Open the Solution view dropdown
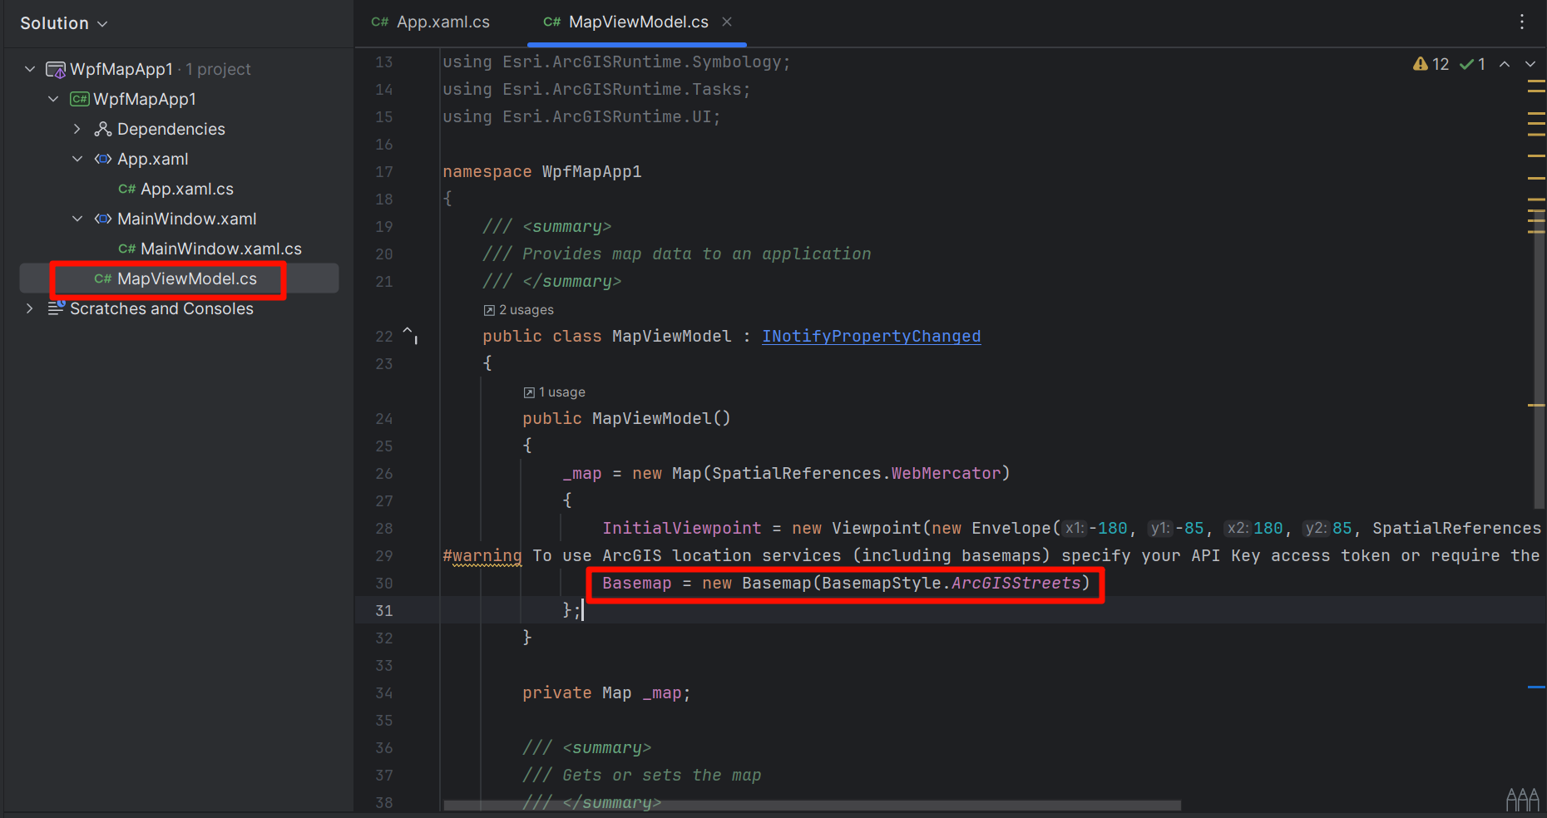 click(x=64, y=23)
